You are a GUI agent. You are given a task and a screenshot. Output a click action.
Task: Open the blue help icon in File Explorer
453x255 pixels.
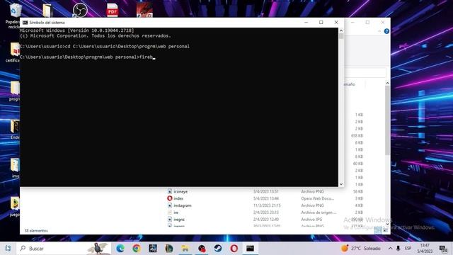tap(386, 31)
